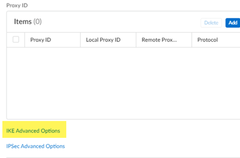
Task: Expand IPSec Advanced Options
Action: [35, 146]
